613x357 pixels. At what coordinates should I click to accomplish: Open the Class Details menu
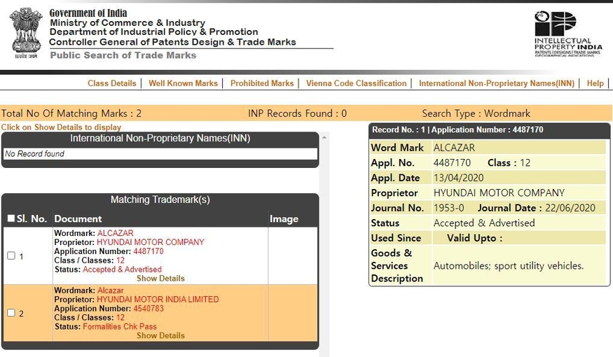[x=112, y=83]
